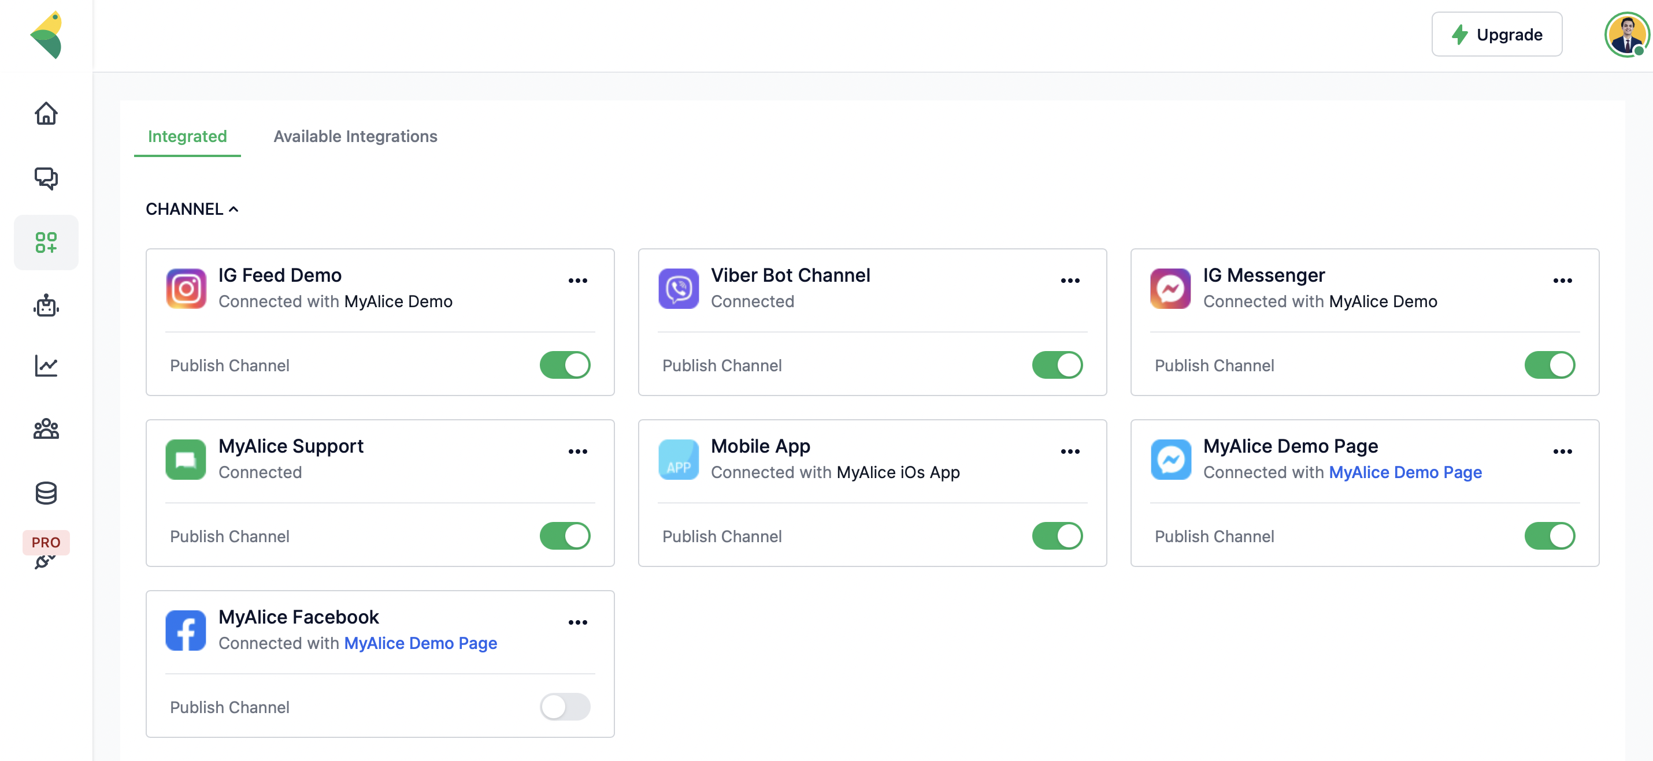Open the Audience people icon
Image resolution: width=1653 pixels, height=761 pixels.
point(46,429)
